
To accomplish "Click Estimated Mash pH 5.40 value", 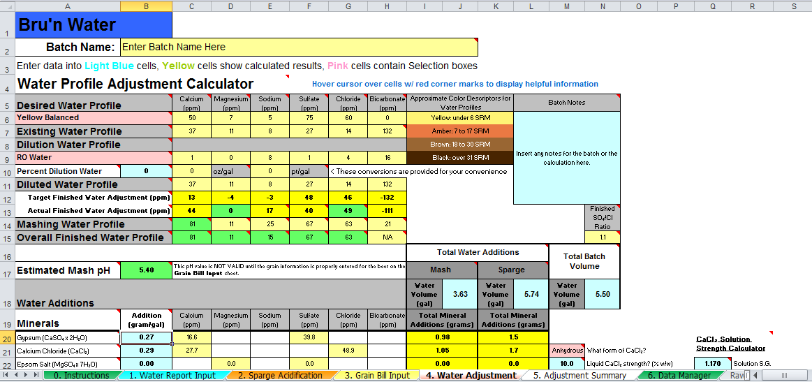I will (146, 270).
